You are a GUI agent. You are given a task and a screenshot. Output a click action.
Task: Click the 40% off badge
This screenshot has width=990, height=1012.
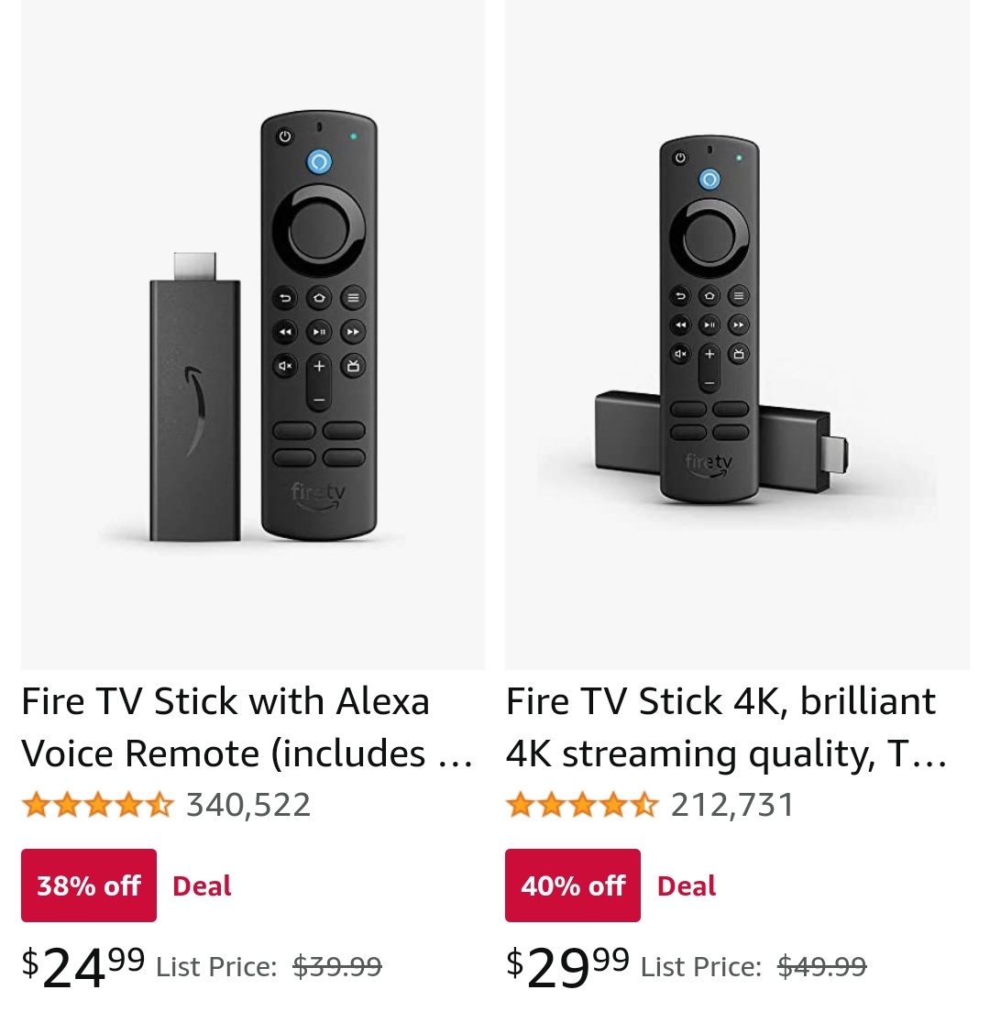click(x=573, y=885)
